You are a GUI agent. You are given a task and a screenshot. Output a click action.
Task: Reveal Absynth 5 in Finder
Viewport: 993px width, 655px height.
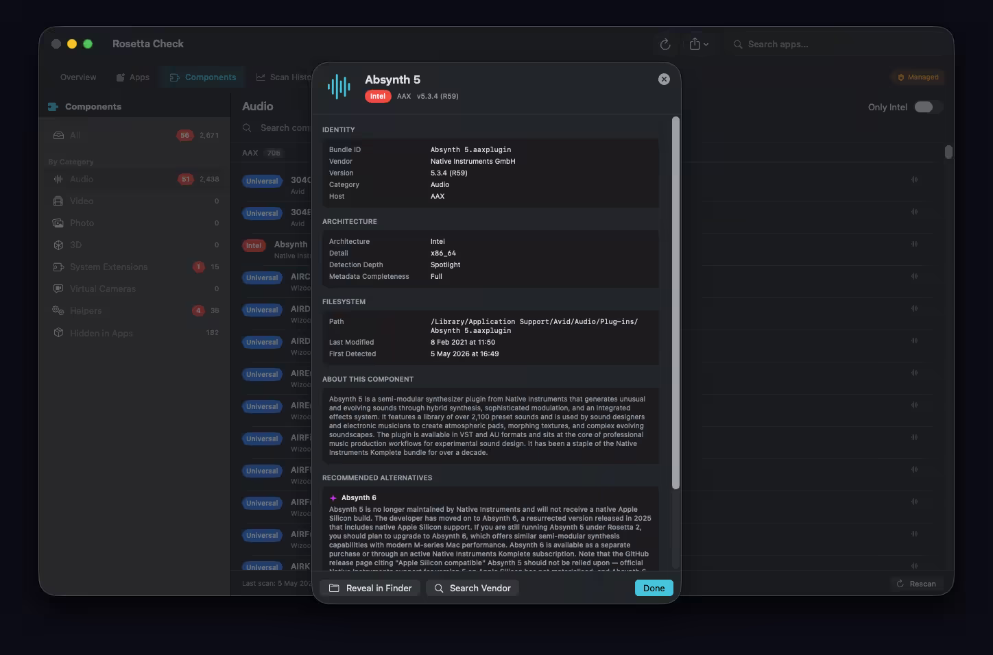(x=370, y=588)
